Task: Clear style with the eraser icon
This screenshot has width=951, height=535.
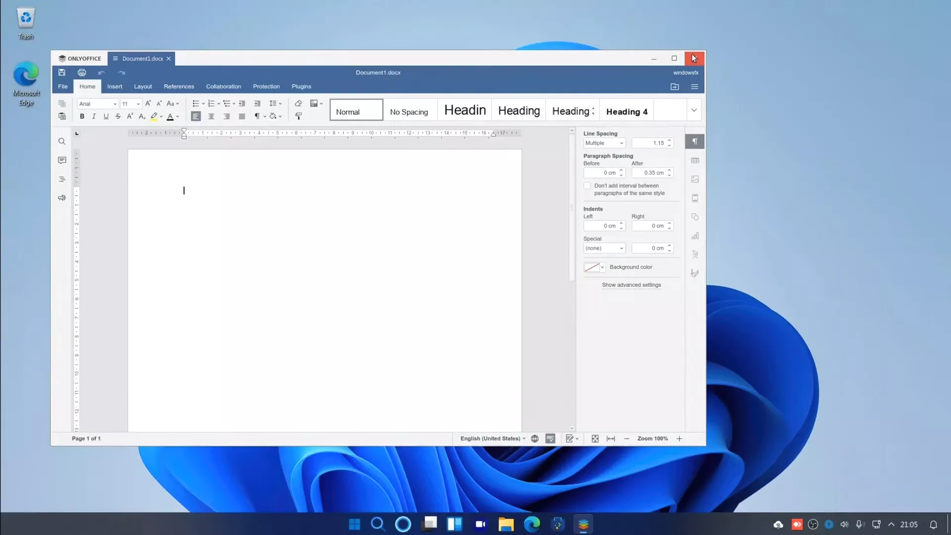Action: (x=298, y=104)
